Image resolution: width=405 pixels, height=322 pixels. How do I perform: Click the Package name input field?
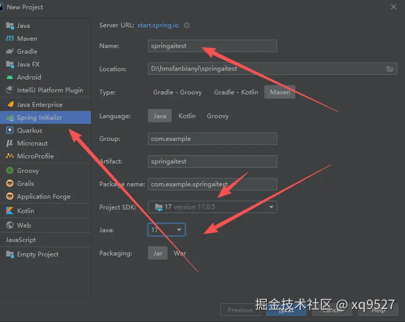point(212,184)
